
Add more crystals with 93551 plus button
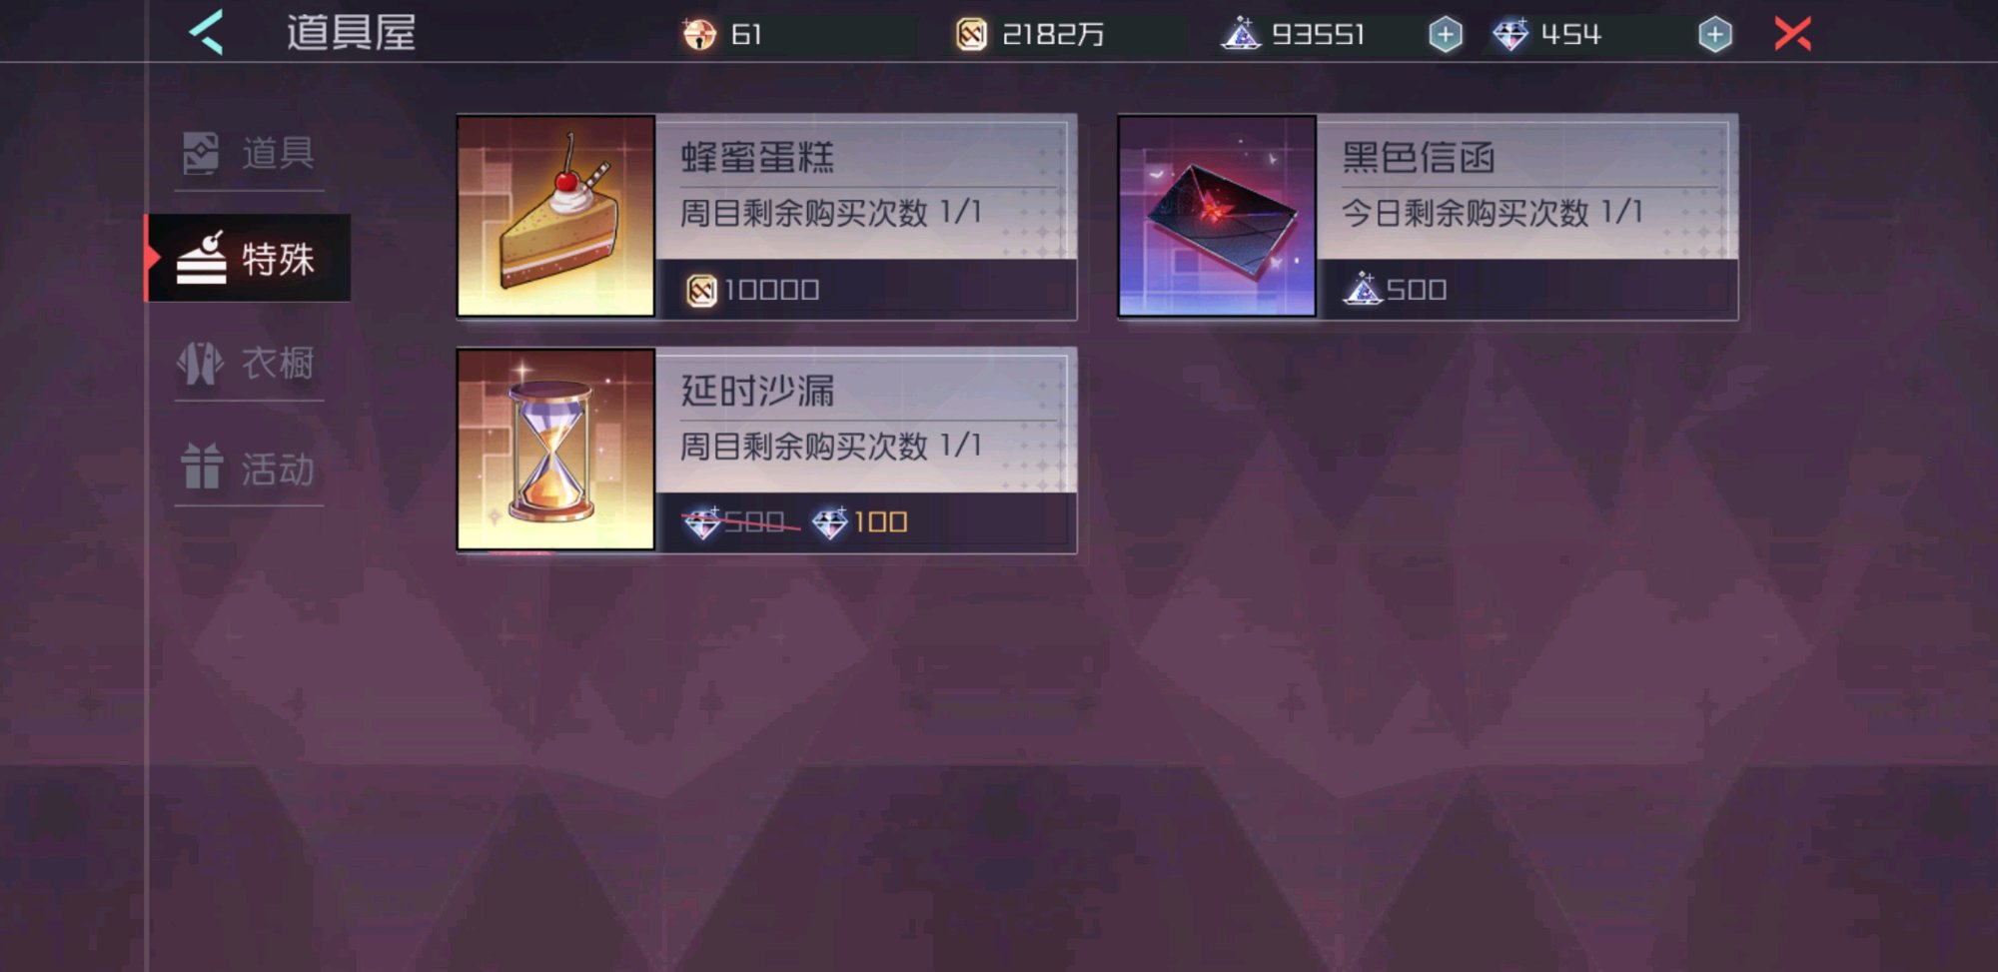pos(1445,35)
